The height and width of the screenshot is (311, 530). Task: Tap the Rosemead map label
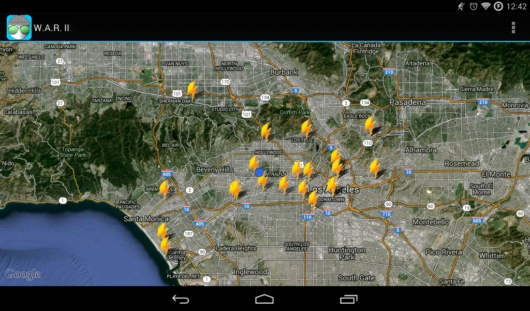[462, 163]
